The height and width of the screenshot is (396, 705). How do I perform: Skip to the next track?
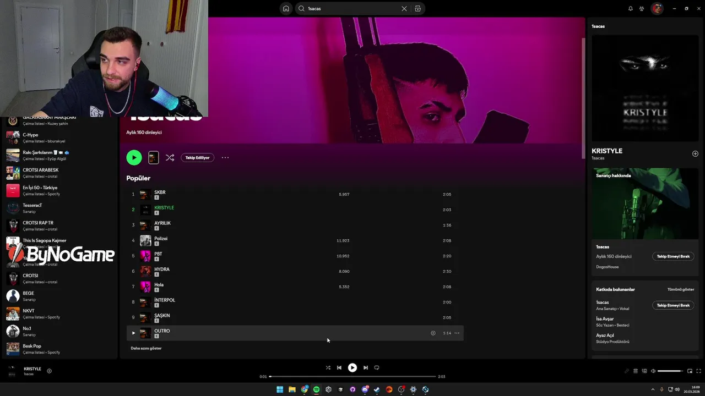(x=365, y=367)
